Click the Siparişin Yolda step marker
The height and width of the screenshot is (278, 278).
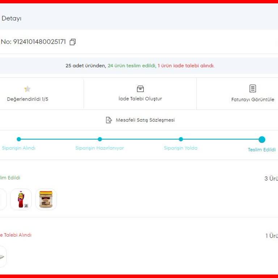click(181, 139)
